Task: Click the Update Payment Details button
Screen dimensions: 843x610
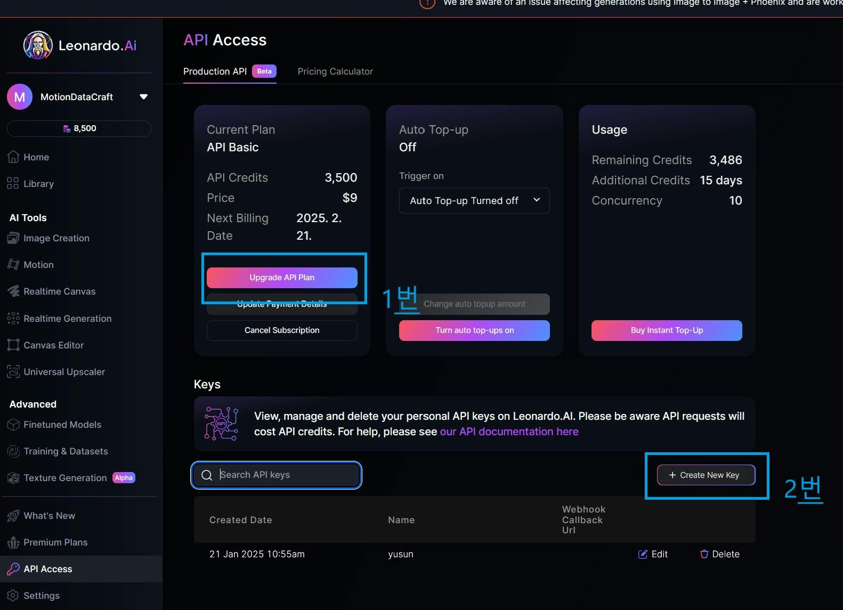Action: 282,304
